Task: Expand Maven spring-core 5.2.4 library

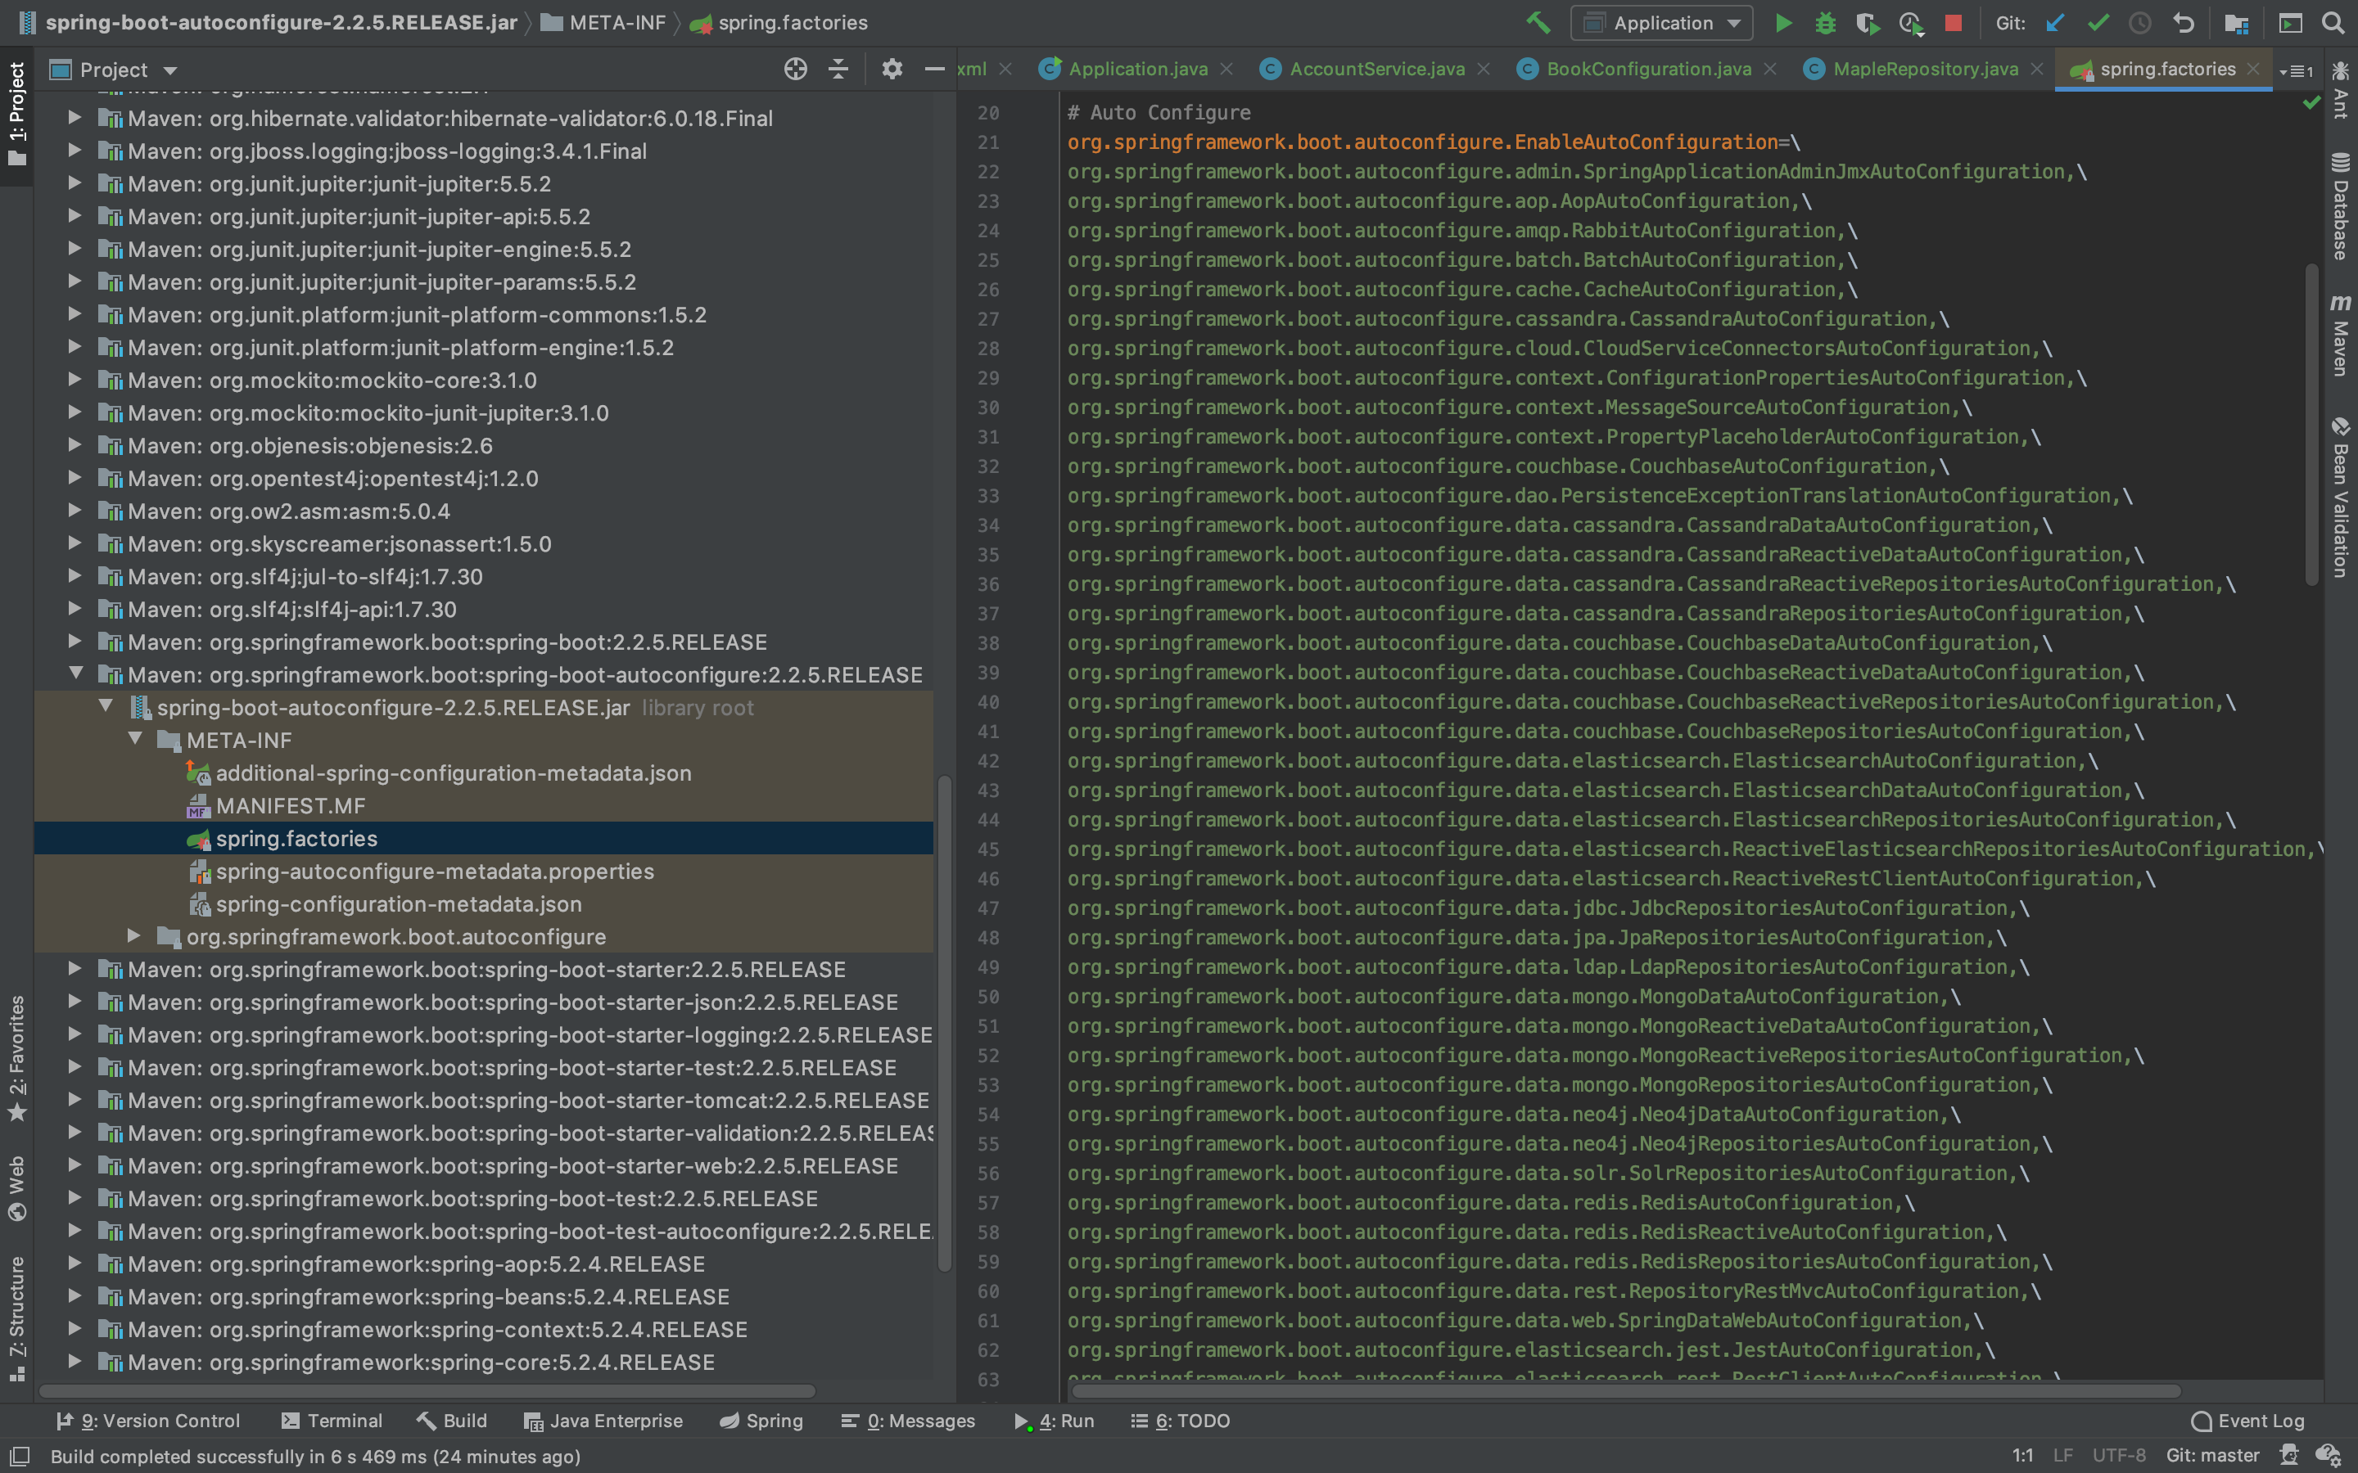Action: click(75, 1362)
